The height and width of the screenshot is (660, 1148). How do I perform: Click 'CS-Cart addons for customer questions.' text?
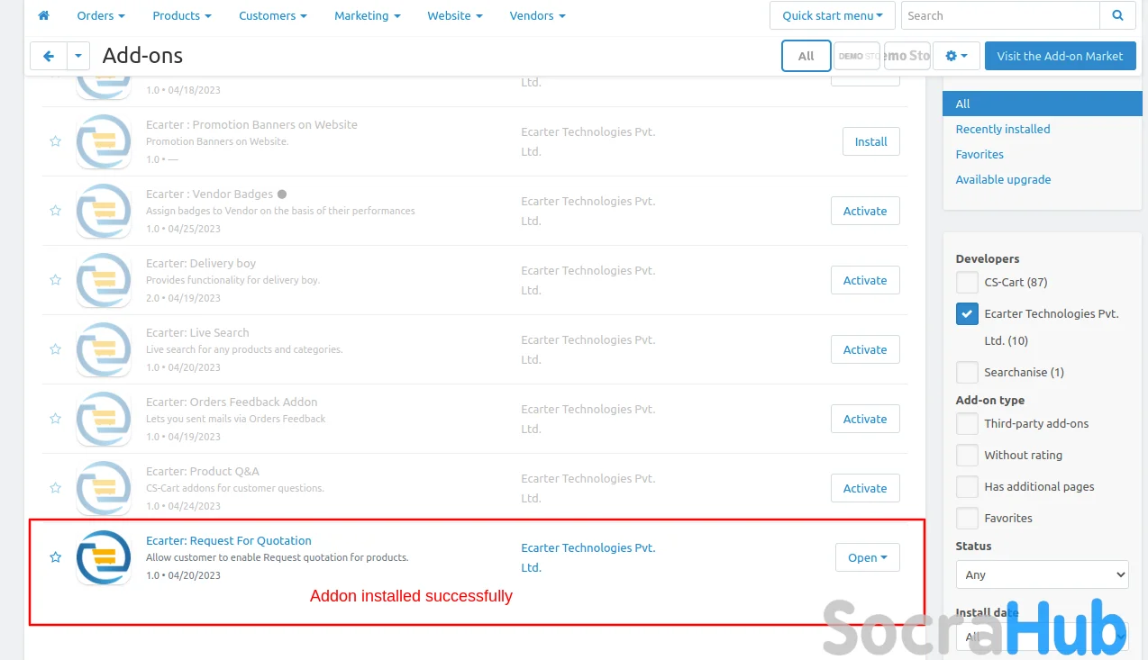coord(235,488)
